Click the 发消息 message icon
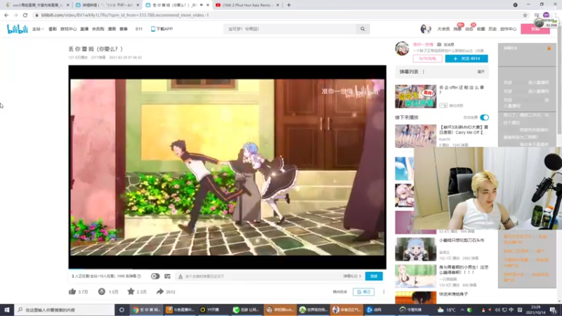This screenshot has width=562, height=316. (439, 44)
